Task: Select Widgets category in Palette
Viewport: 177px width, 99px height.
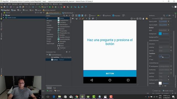Action: 49,21
